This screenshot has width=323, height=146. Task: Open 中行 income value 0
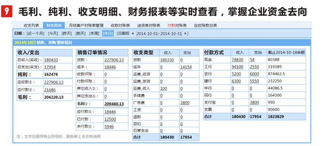point(233,88)
